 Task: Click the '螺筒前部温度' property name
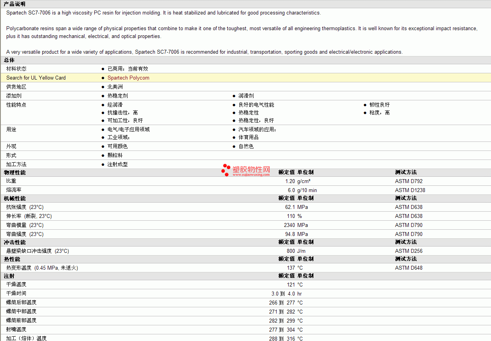click(x=22, y=320)
